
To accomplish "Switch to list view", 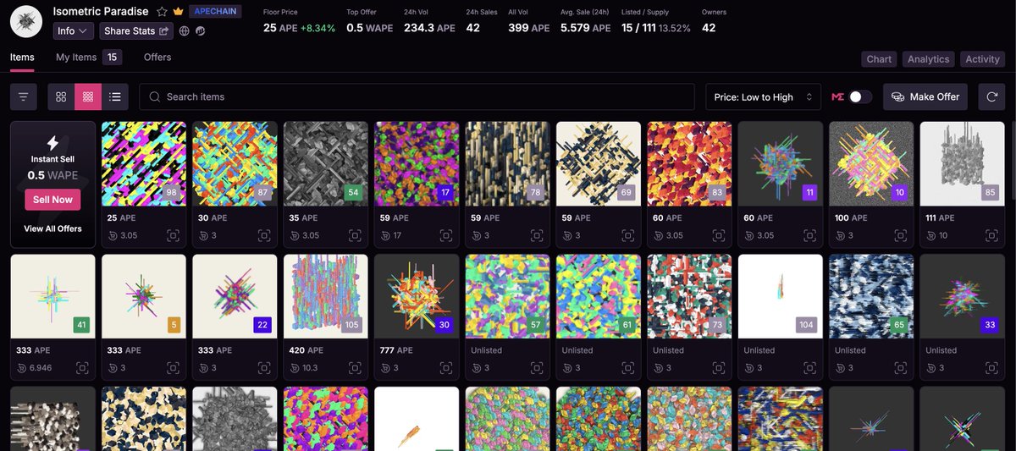I will click(115, 97).
